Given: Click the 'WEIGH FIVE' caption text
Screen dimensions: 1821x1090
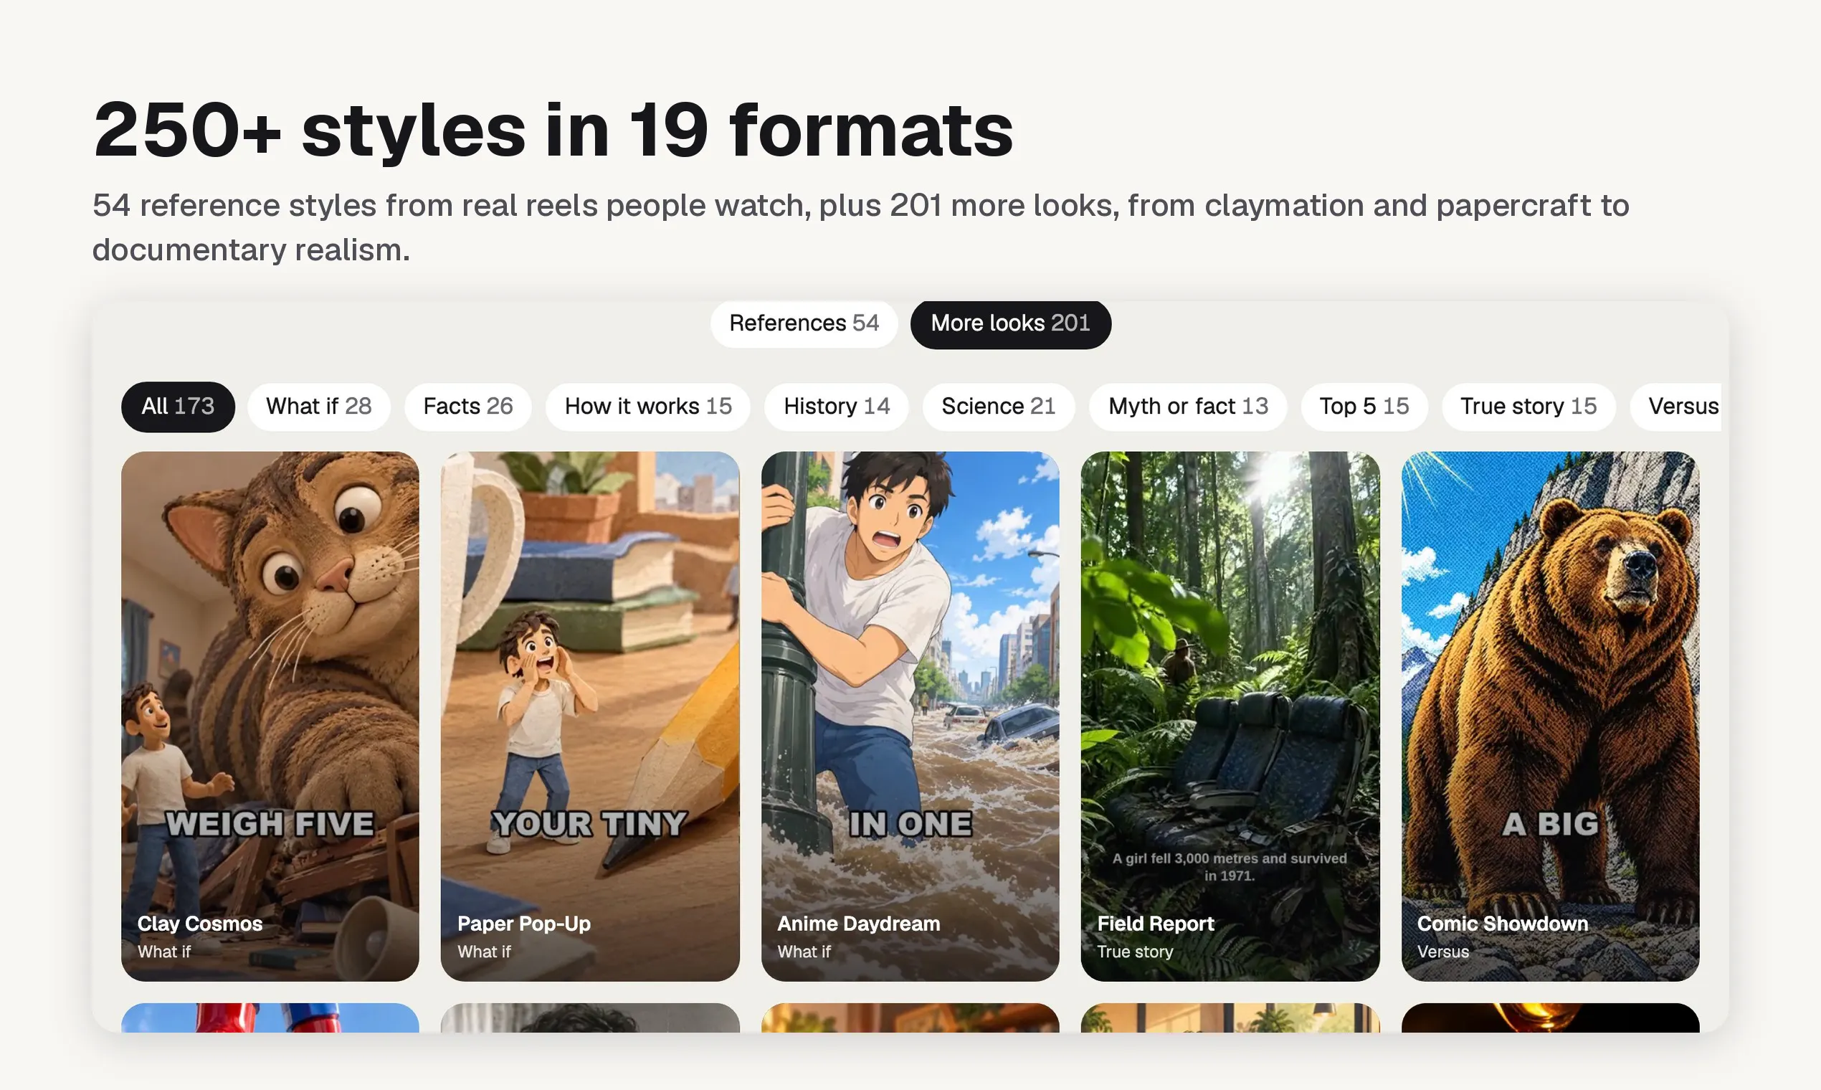Looking at the screenshot, I should click(x=270, y=824).
